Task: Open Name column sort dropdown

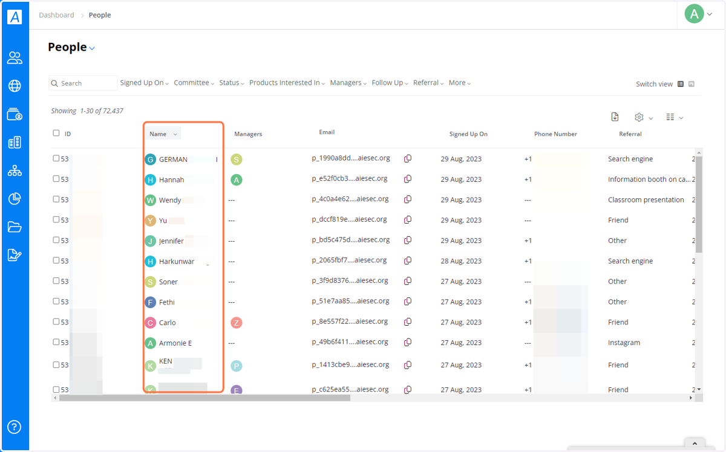Action: click(175, 134)
